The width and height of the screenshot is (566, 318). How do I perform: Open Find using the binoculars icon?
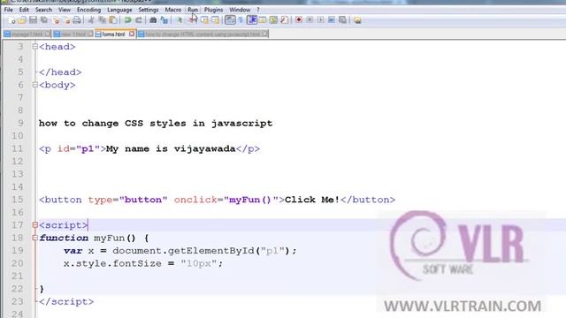tap(153, 20)
